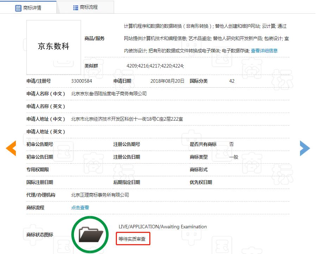The height and width of the screenshot is (254, 325).
Task: Click registration number 33000584
Action: pos(81,81)
